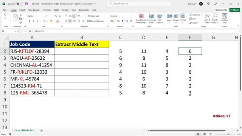Move the zoom slider in status bar
The height and width of the screenshot is (136, 242).
228,134
